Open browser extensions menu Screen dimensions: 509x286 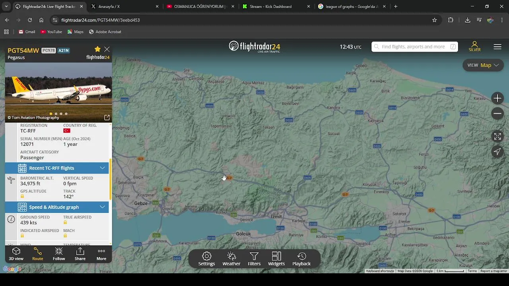451,20
